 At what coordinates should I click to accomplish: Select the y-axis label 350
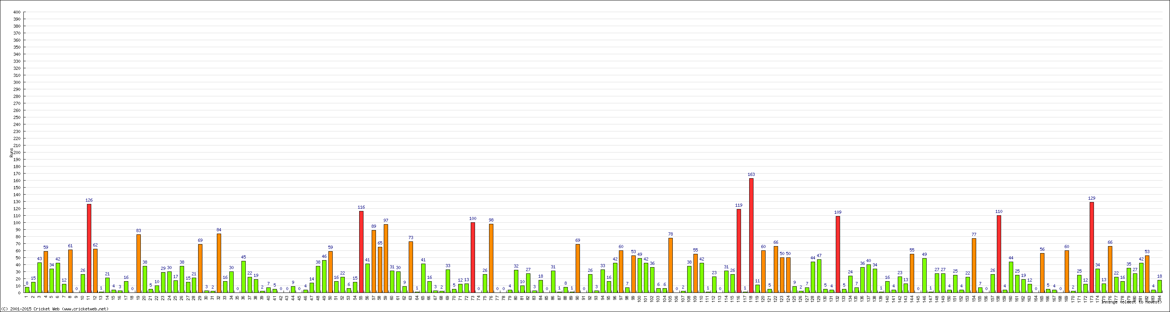tap(17, 47)
